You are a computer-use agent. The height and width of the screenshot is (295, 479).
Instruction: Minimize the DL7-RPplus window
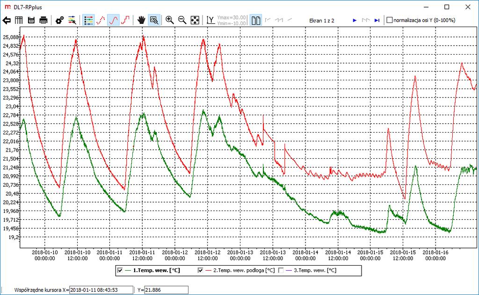[x=427, y=7]
